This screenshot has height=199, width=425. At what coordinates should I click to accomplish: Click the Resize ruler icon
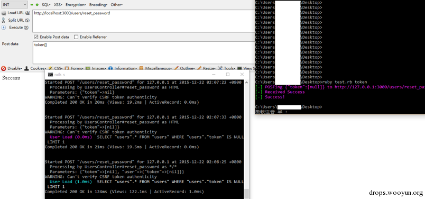pos(199,68)
